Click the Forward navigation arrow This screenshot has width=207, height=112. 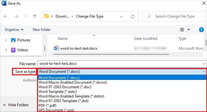pyautogui.click(x=16, y=16)
